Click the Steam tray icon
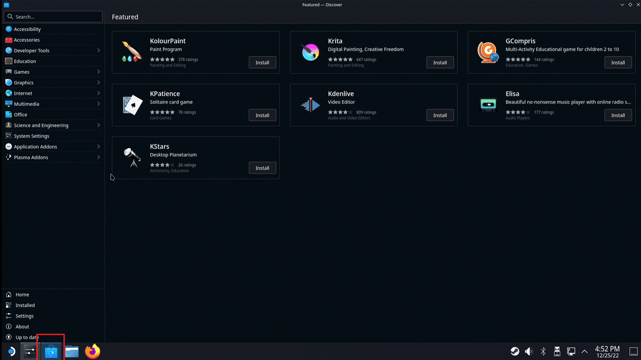Image resolution: width=641 pixels, height=360 pixels. click(x=514, y=351)
